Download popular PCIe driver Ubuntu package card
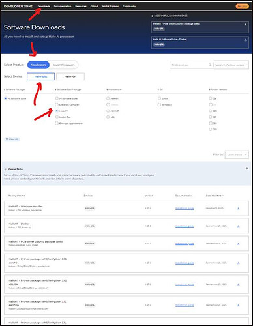Image resolution: width=253 pixels, height=326 pixels. click(x=245, y=25)
